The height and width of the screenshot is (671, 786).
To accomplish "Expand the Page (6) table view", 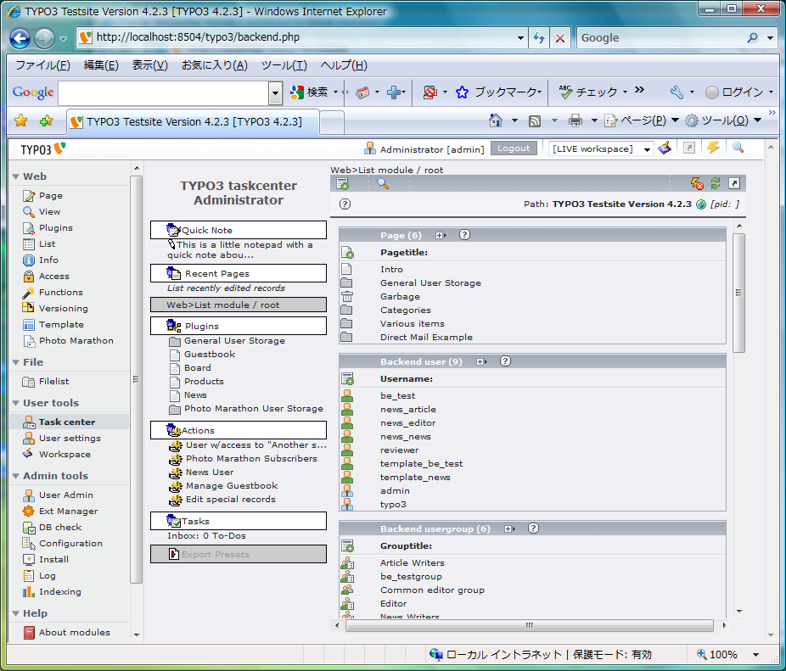I will tap(441, 235).
